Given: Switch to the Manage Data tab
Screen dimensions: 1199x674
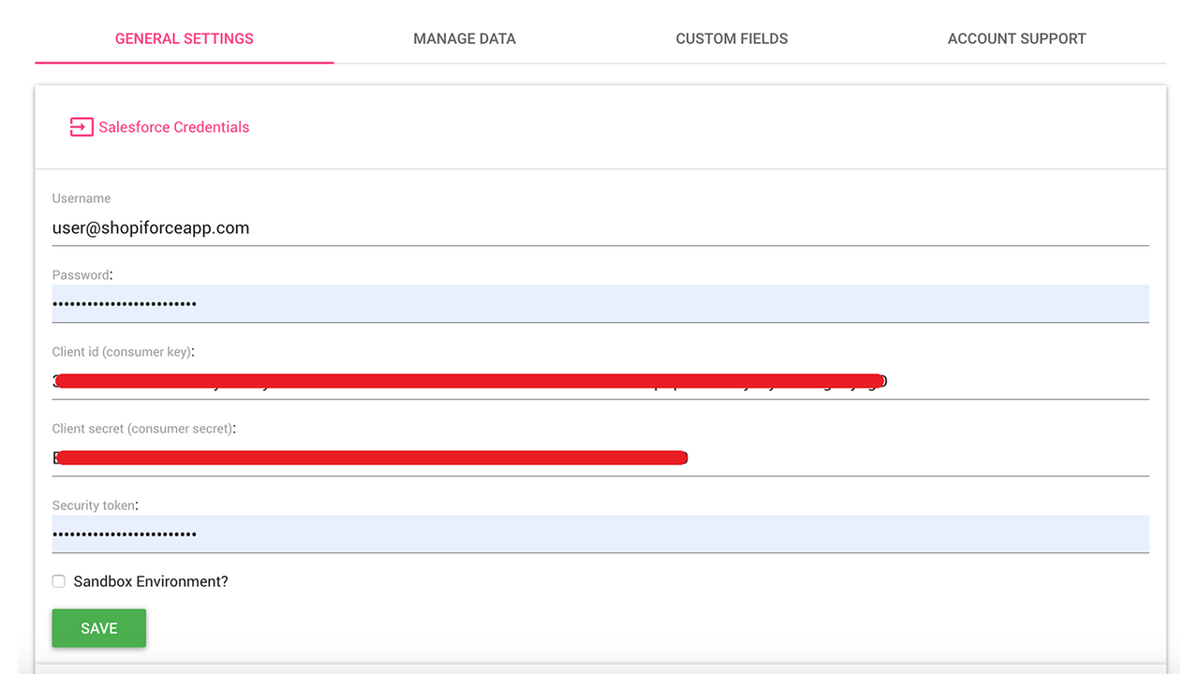Looking at the screenshot, I should tap(464, 38).
